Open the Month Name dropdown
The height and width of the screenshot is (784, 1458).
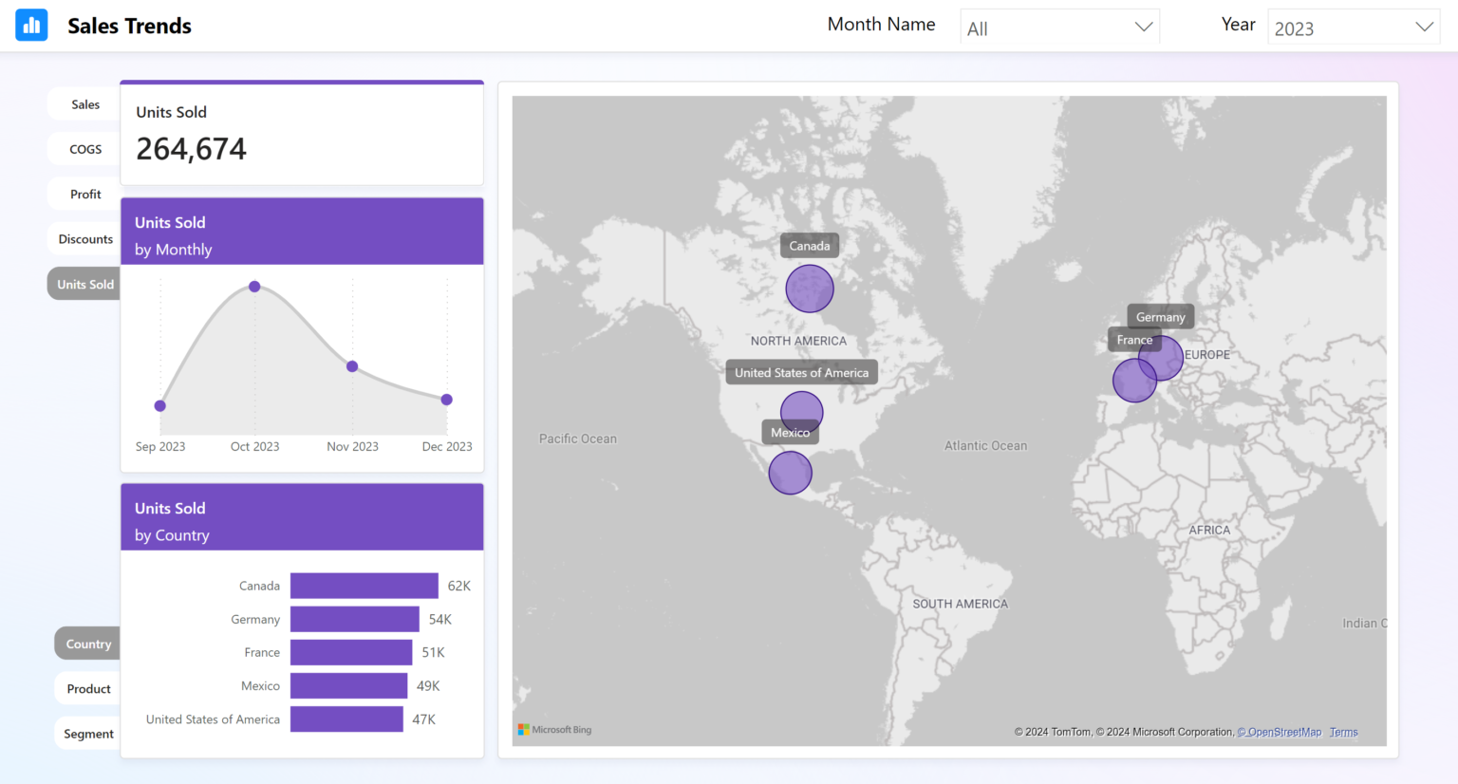click(x=1059, y=28)
